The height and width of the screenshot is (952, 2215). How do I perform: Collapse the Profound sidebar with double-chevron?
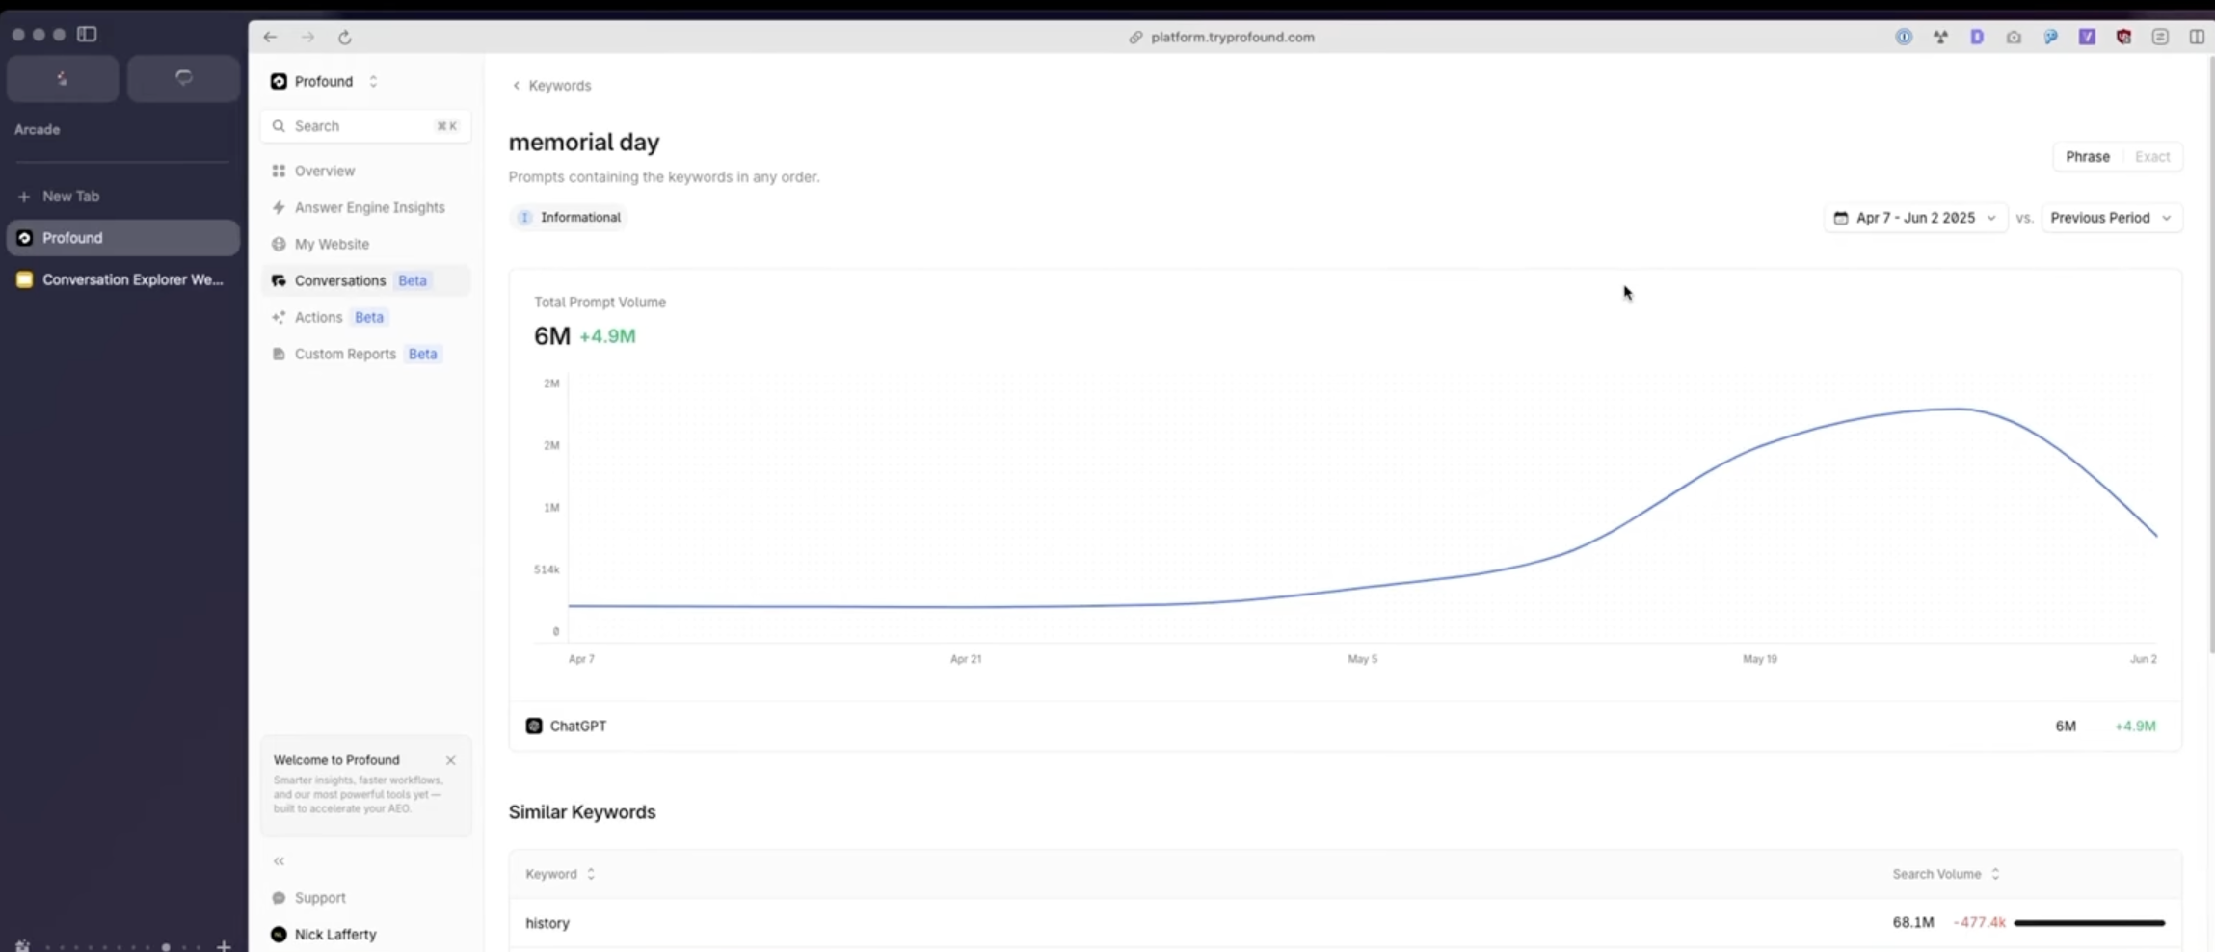click(279, 859)
